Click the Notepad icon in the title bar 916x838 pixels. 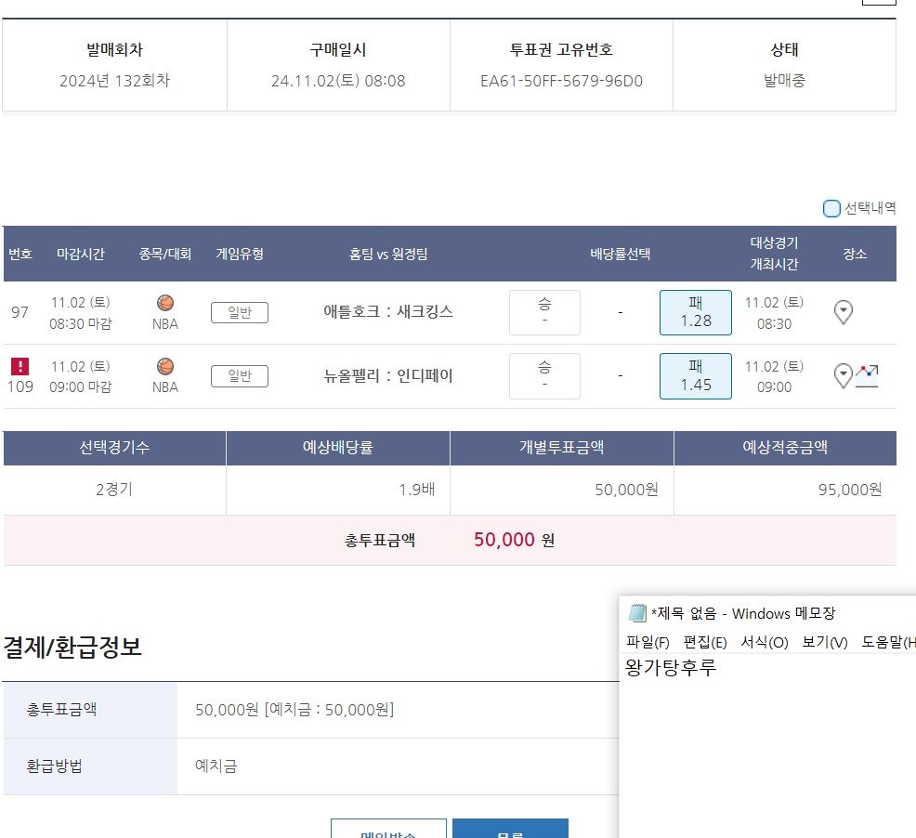637,613
